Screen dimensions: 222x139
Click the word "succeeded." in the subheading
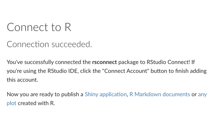(x=72, y=44)
